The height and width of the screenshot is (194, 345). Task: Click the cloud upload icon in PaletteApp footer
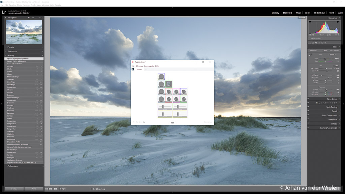pos(144,122)
